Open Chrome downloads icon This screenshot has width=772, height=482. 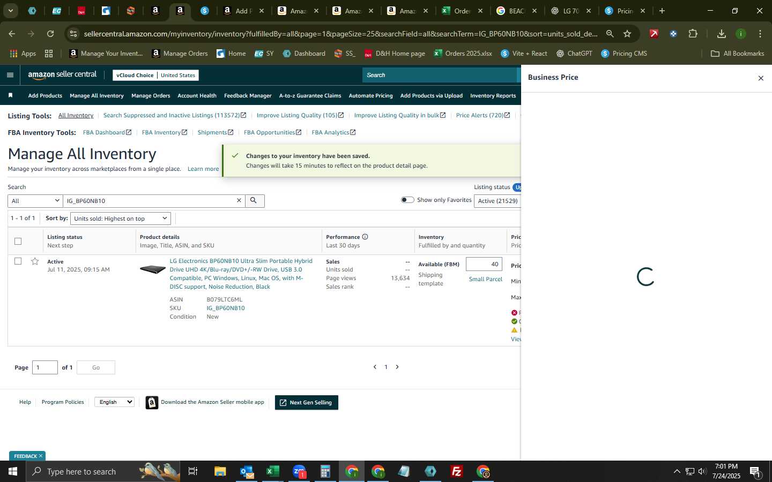pyautogui.click(x=721, y=34)
